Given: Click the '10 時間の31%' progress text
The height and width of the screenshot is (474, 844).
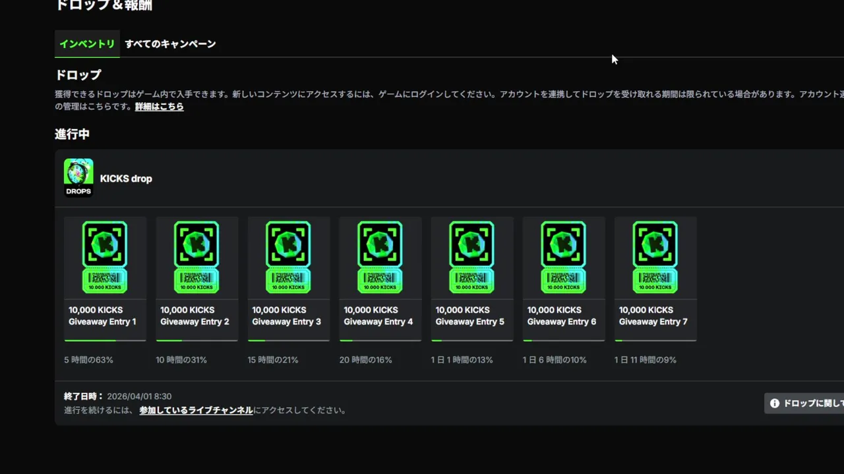Looking at the screenshot, I should point(181,360).
